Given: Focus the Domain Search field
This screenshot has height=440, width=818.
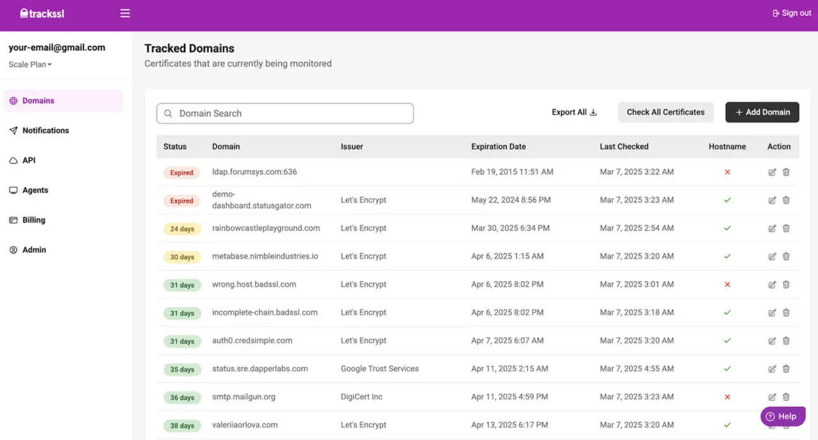Looking at the screenshot, I should coord(285,114).
